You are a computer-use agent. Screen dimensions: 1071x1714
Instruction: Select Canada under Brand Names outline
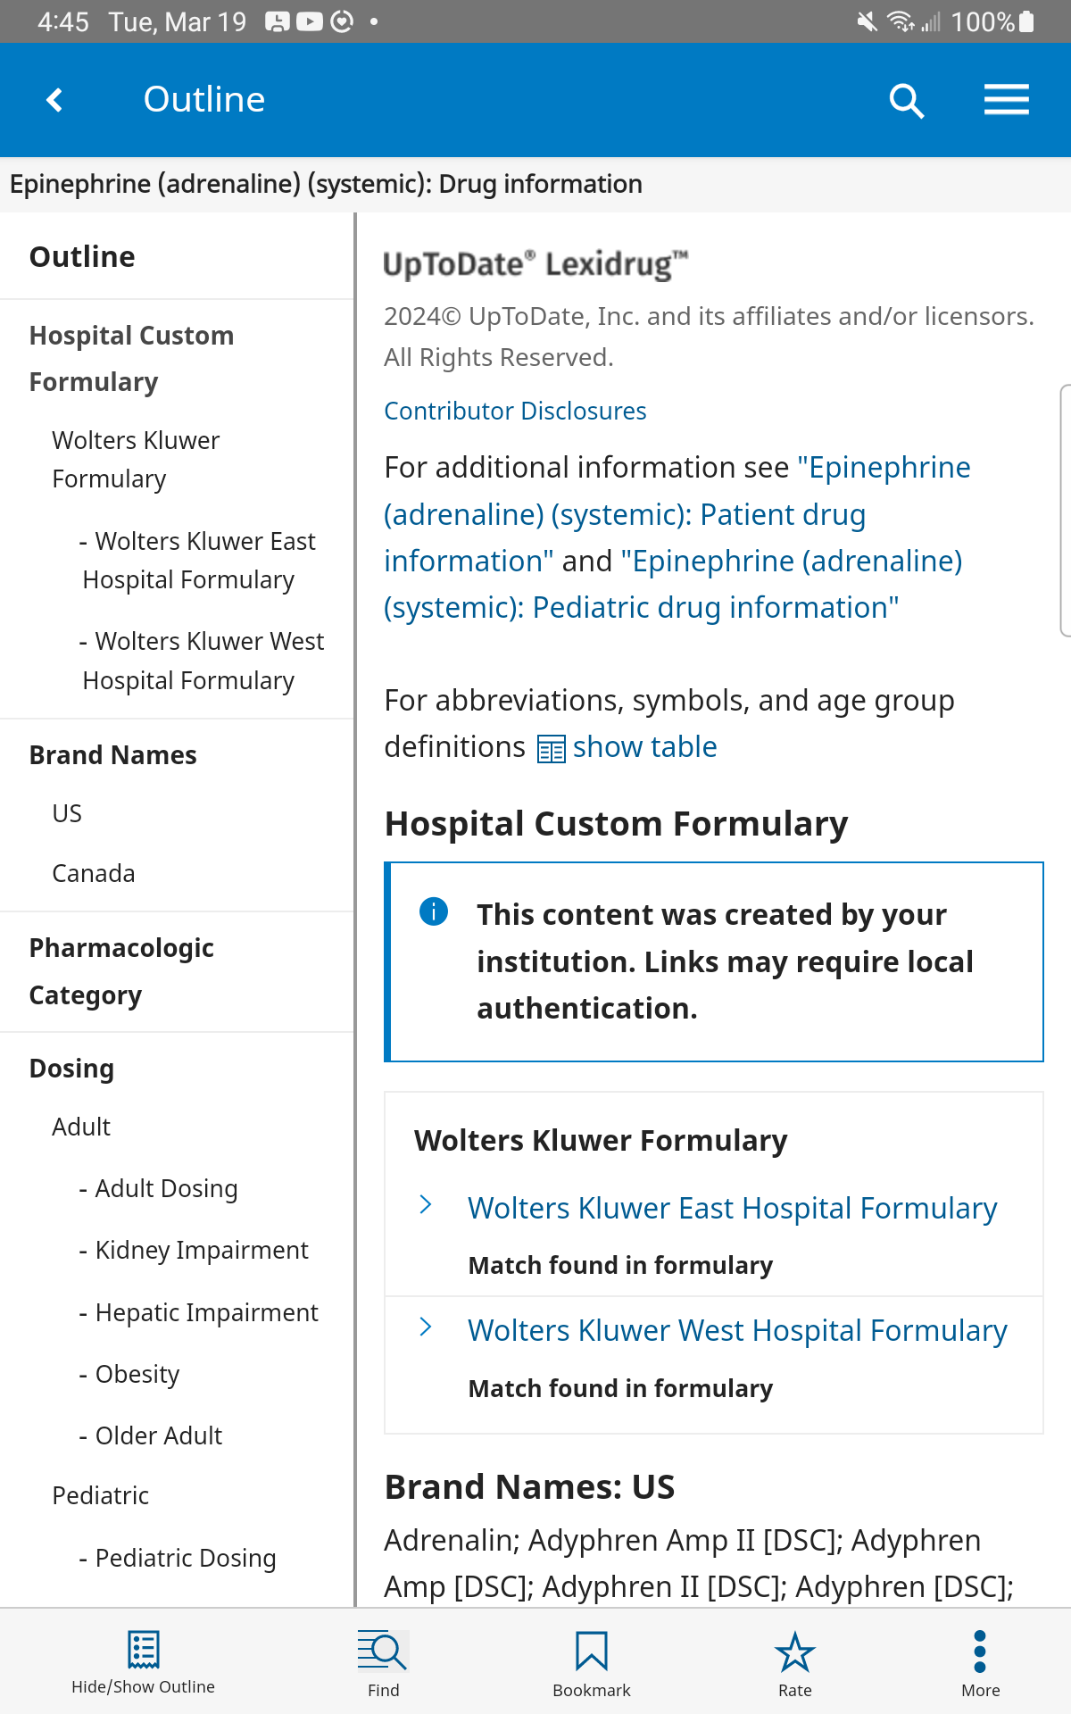(94, 873)
